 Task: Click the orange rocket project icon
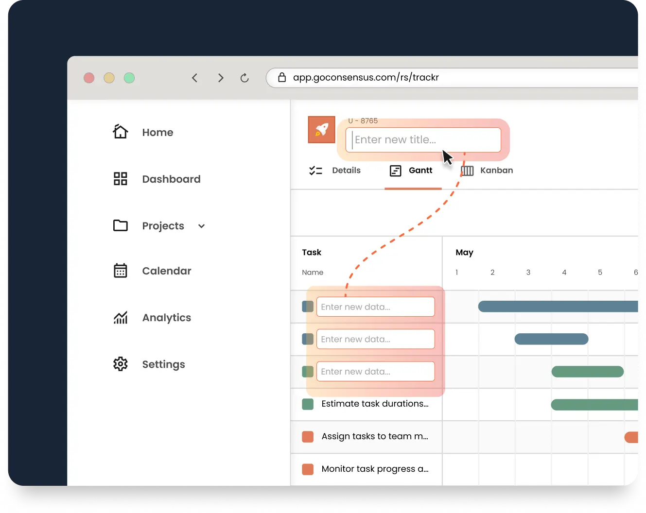[322, 130]
